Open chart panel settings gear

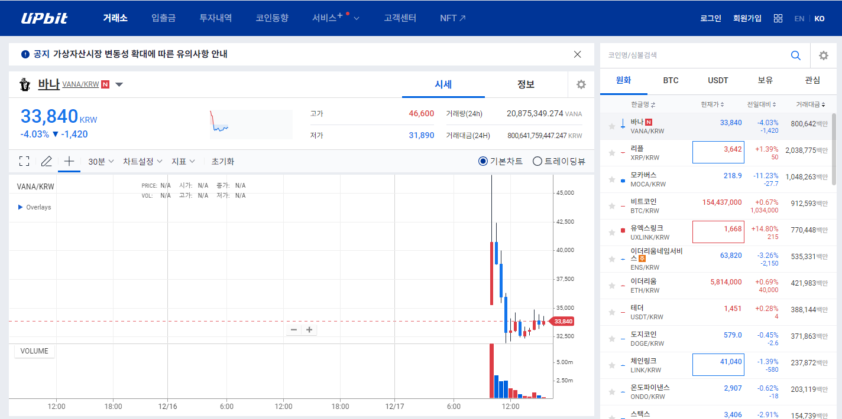(581, 84)
